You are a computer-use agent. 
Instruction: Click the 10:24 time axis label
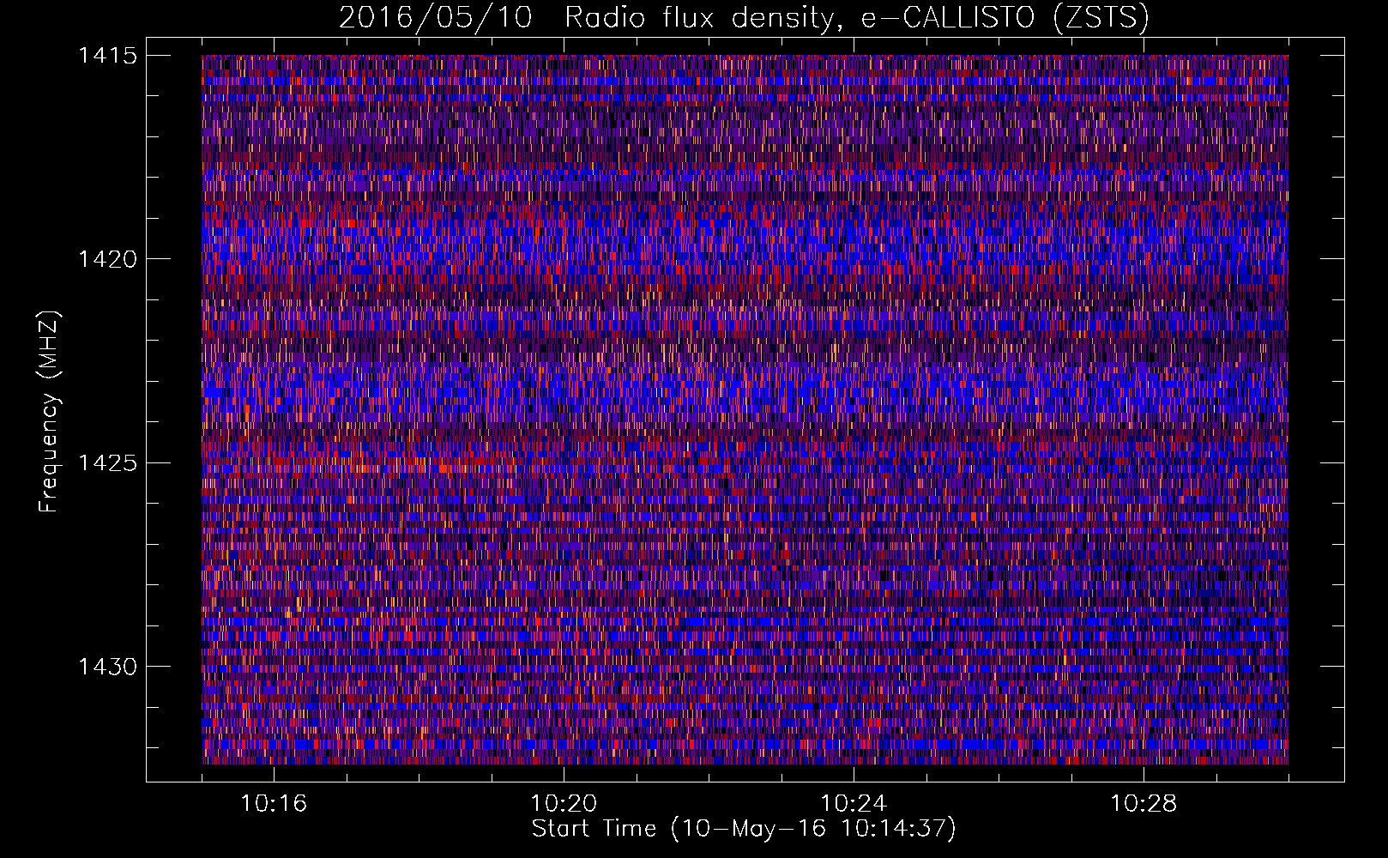[854, 803]
